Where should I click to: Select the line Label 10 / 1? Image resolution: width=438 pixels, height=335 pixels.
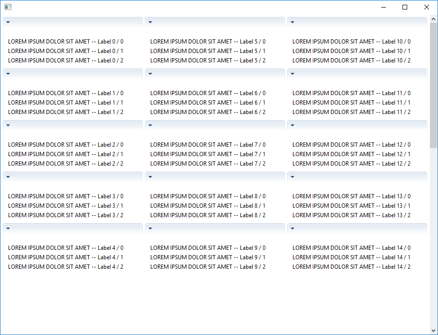click(351, 51)
